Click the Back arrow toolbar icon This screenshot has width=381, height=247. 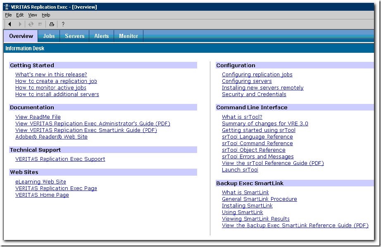click(x=10, y=24)
